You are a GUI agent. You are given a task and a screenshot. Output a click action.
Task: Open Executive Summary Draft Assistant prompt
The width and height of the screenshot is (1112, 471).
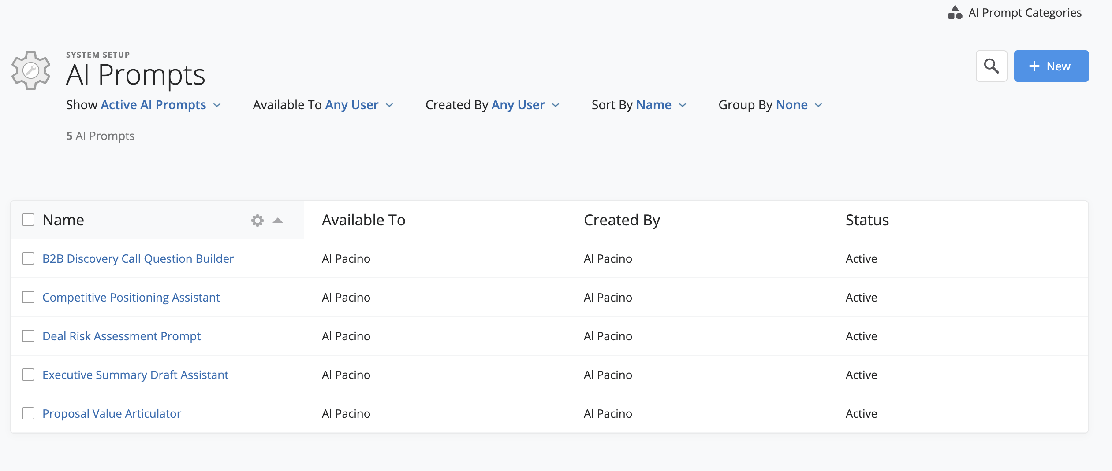click(x=135, y=375)
